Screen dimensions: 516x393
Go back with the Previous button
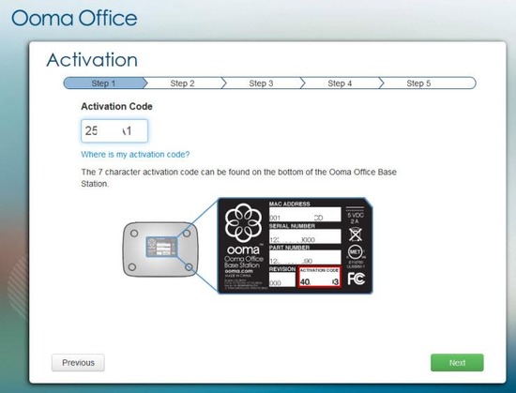point(78,362)
